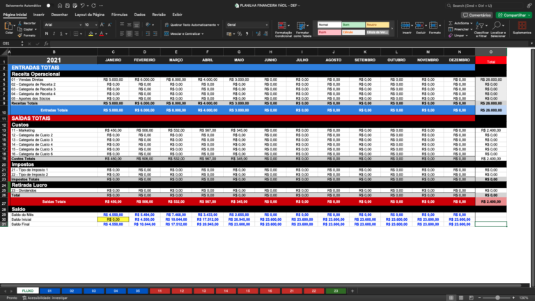Click the Formato paintbrush icon
The image size is (535, 301).
pos(20,35)
